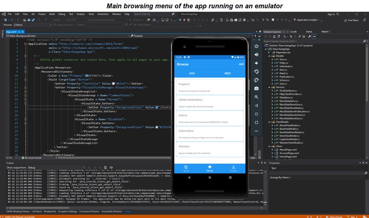Click ADD in app header
The image size is (369, 218).
pos(241,64)
